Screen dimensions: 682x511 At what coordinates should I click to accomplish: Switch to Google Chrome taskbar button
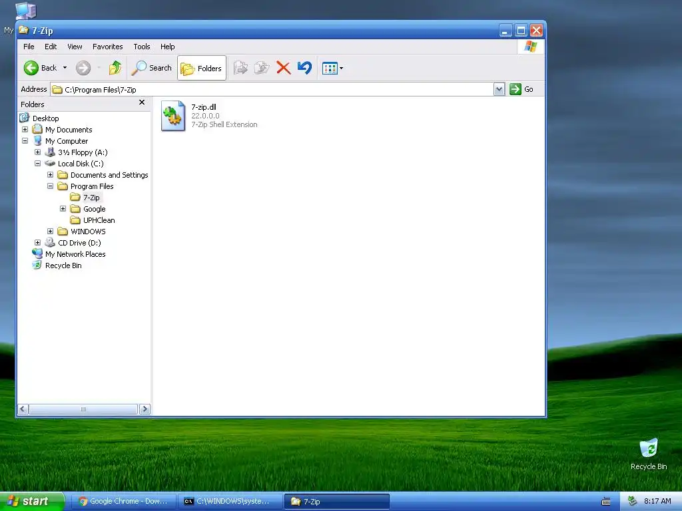tap(124, 501)
